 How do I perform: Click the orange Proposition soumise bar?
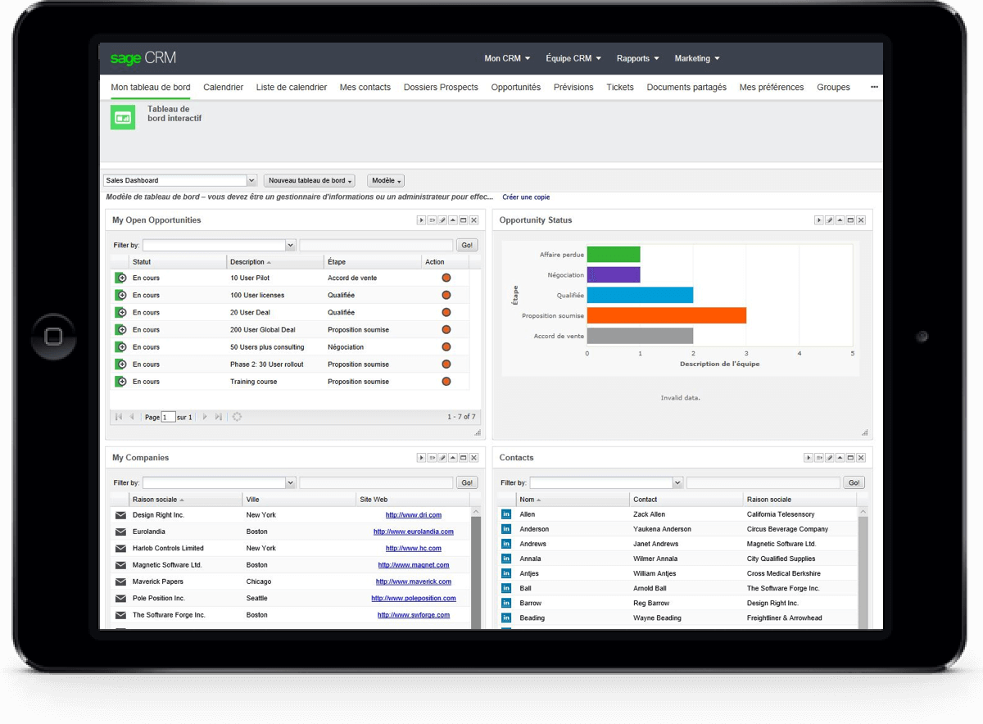point(667,315)
